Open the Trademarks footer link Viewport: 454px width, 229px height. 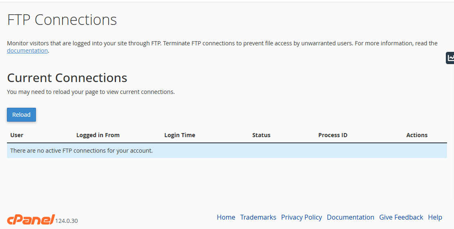click(258, 217)
